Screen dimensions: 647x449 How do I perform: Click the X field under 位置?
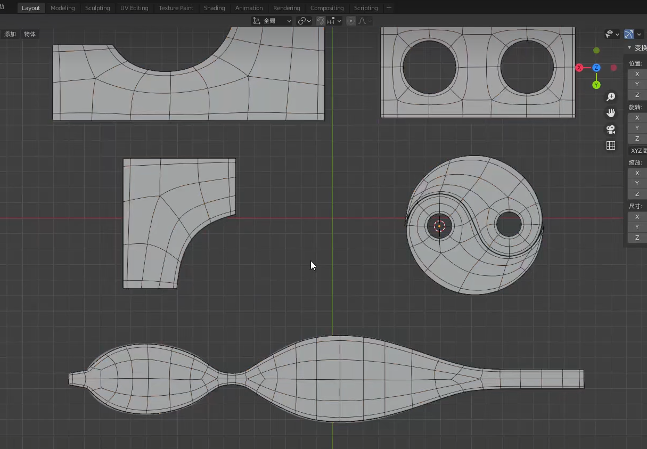[637, 74]
